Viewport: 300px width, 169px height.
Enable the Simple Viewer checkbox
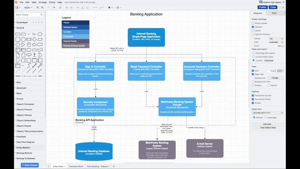pos(253,23)
